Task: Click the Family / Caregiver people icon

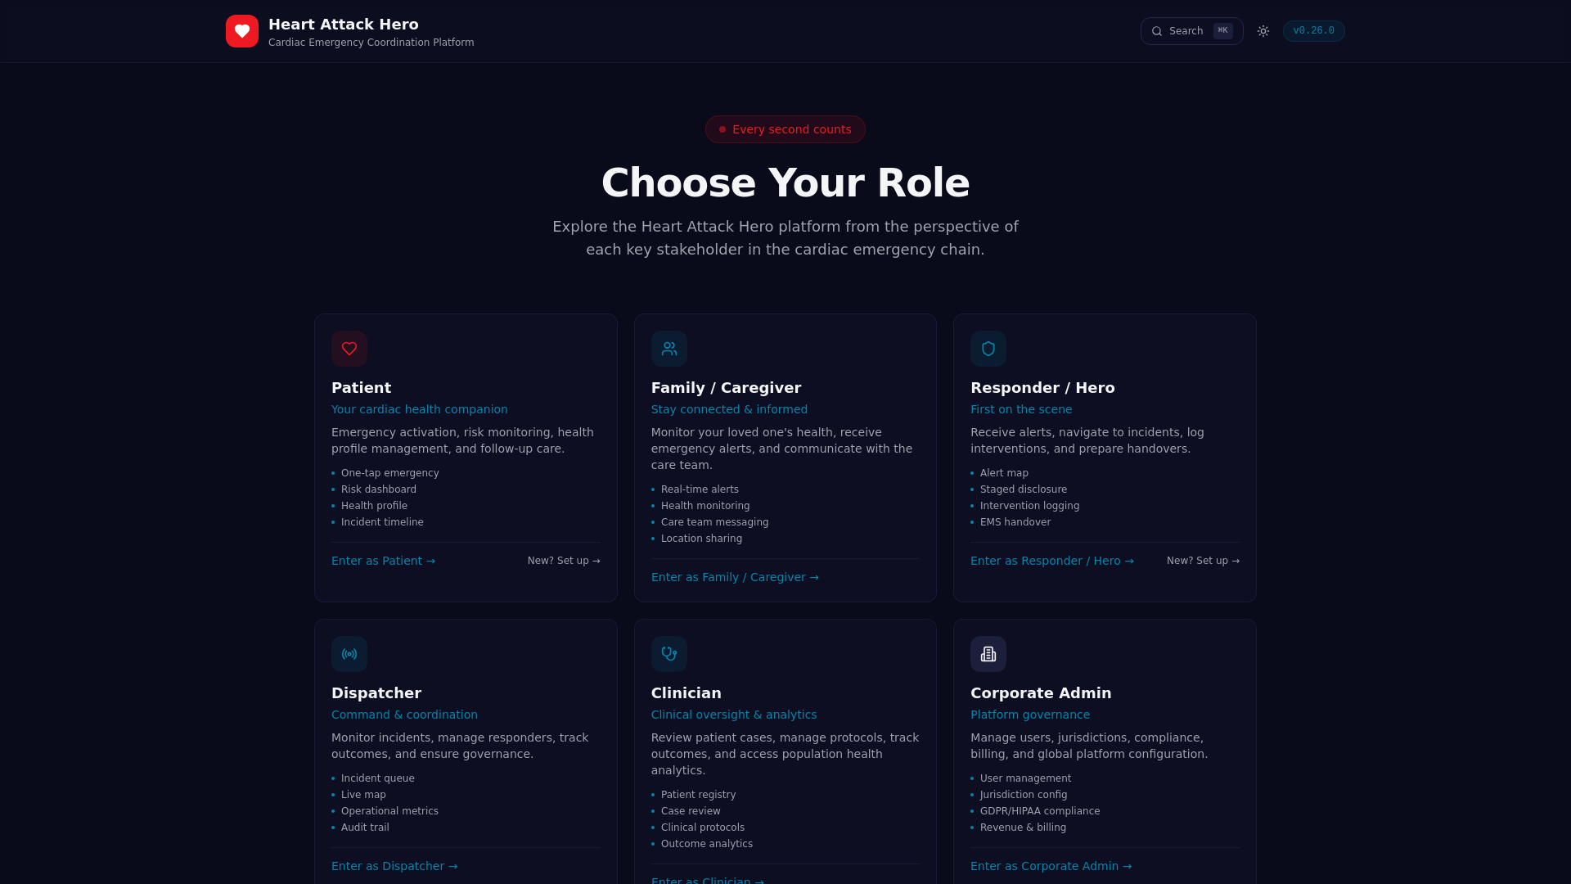Action: click(x=668, y=349)
